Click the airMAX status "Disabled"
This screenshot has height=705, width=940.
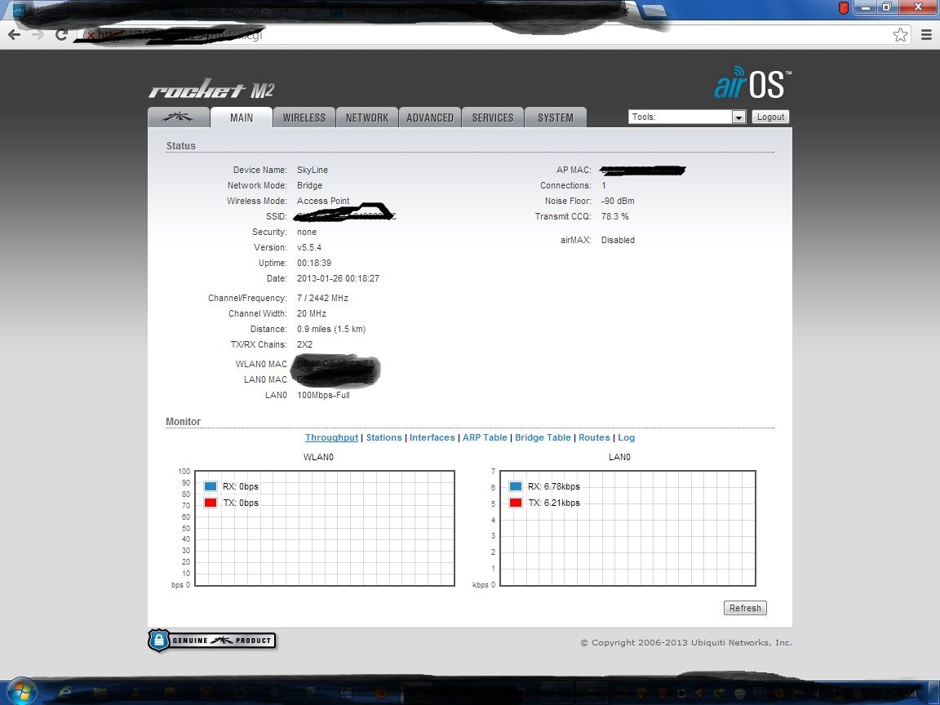pos(618,241)
